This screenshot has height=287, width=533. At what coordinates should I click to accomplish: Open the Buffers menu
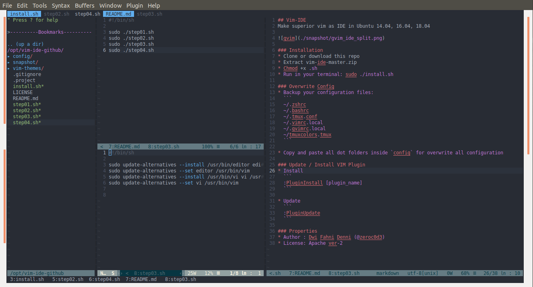[x=85, y=6]
